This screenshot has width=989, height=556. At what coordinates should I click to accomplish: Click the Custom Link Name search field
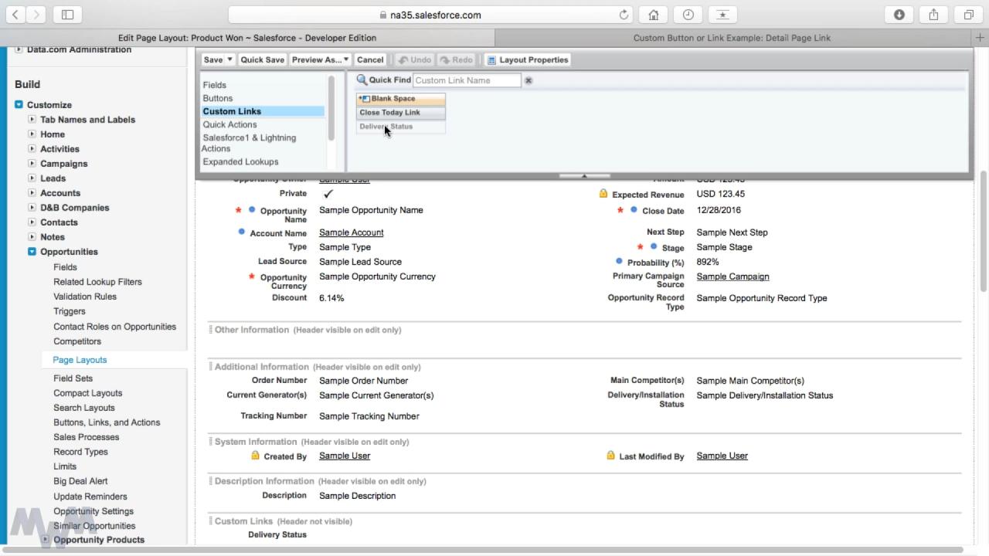click(x=467, y=80)
